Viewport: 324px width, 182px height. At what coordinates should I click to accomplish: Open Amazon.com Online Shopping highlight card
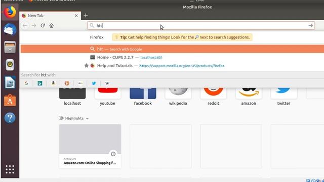click(90, 146)
